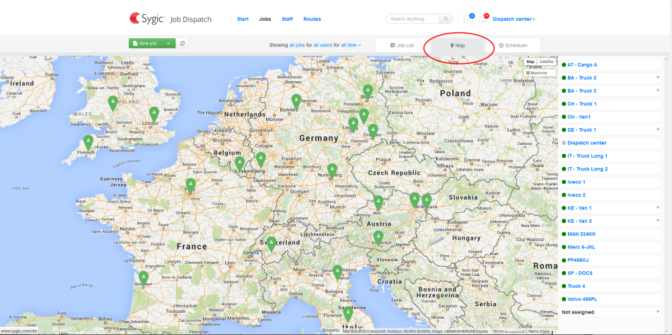Click the refresh jobs icon button
This screenshot has height=335, width=672.
coord(183,43)
